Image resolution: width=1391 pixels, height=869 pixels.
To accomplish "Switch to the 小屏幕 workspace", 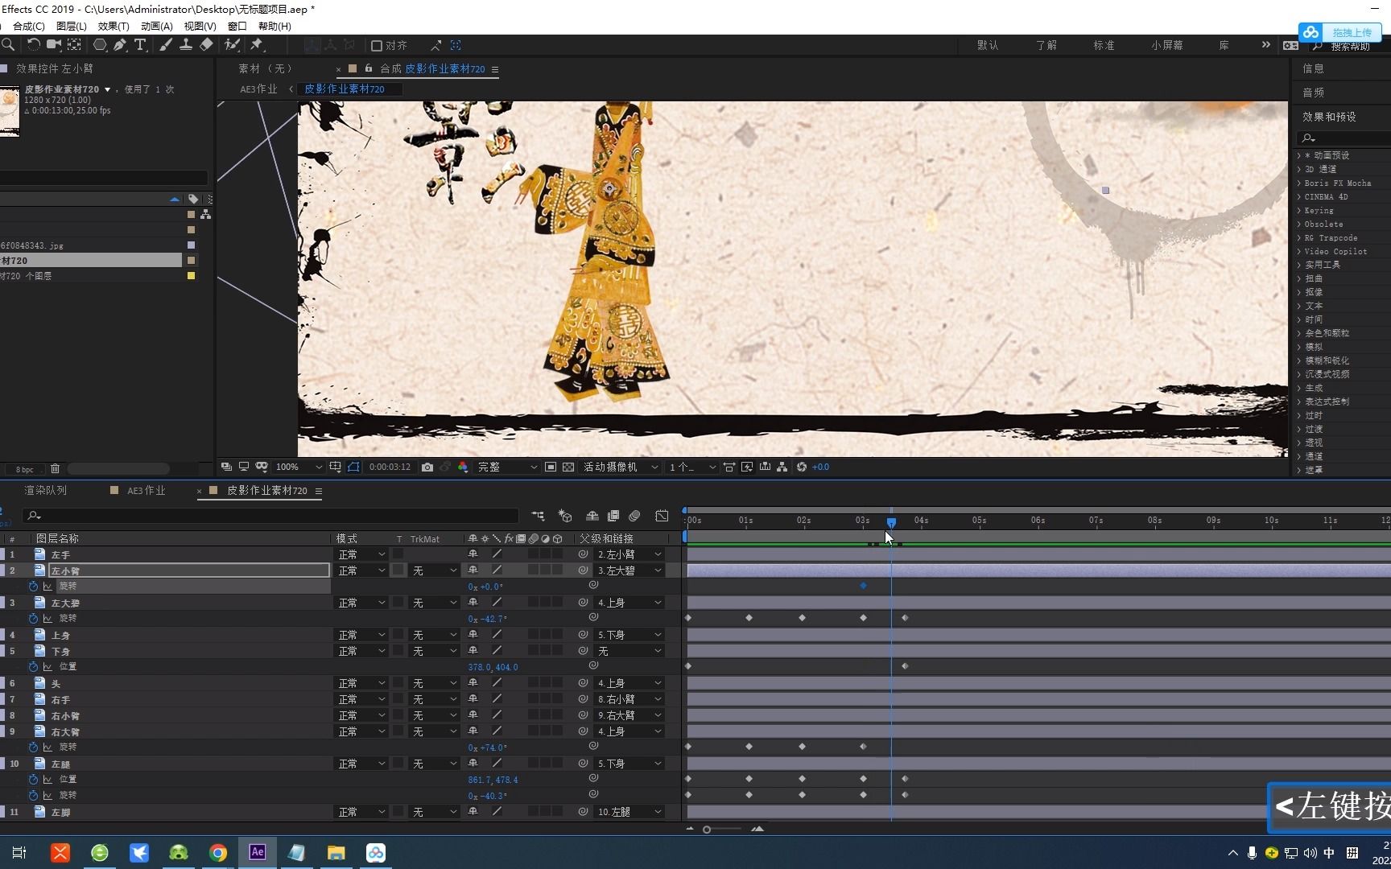I will (1167, 45).
